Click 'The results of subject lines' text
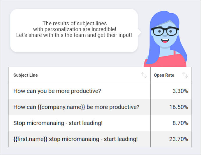 75,24
